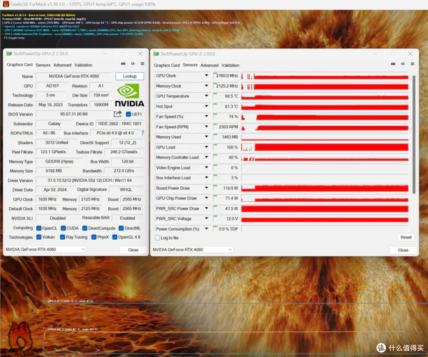The image size is (428, 357).
Task: Open the Memory Used sensor dropdown
Action: point(206,137)
